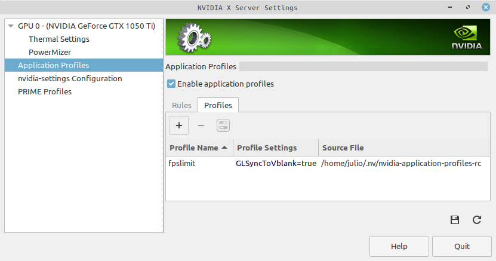Screen dimensions: 496x261
Task: Select GPU 0 GeForce GTX 1050 Ti entry
Action: (87, 26)
